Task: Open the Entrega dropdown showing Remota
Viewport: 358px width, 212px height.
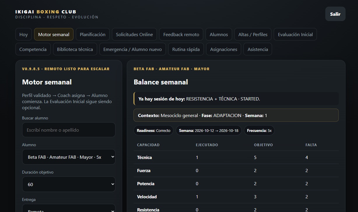Action: click(69, 208)
